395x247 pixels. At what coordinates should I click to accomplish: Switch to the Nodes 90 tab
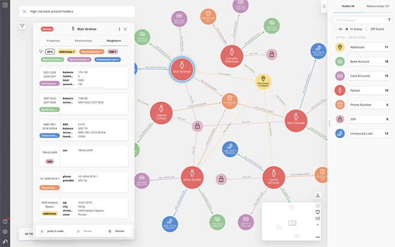[348, 6]
